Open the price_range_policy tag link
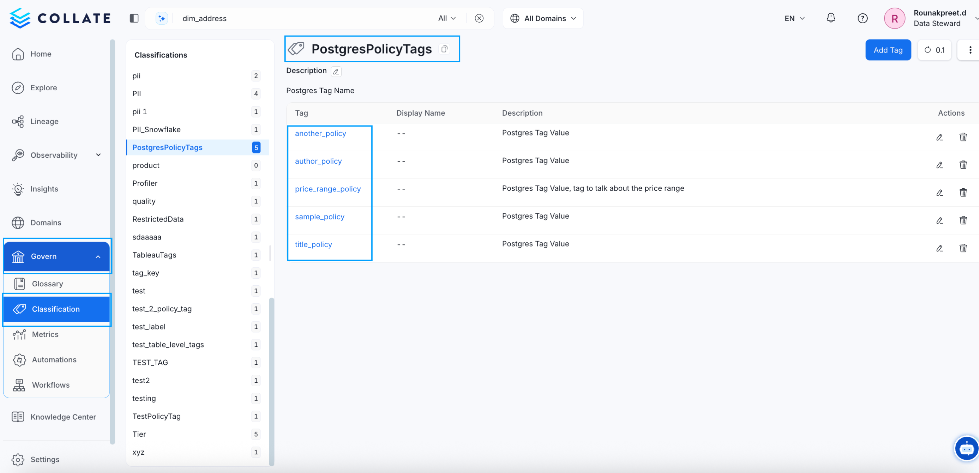Screen dimensions: 979x473 pos(328,189)
